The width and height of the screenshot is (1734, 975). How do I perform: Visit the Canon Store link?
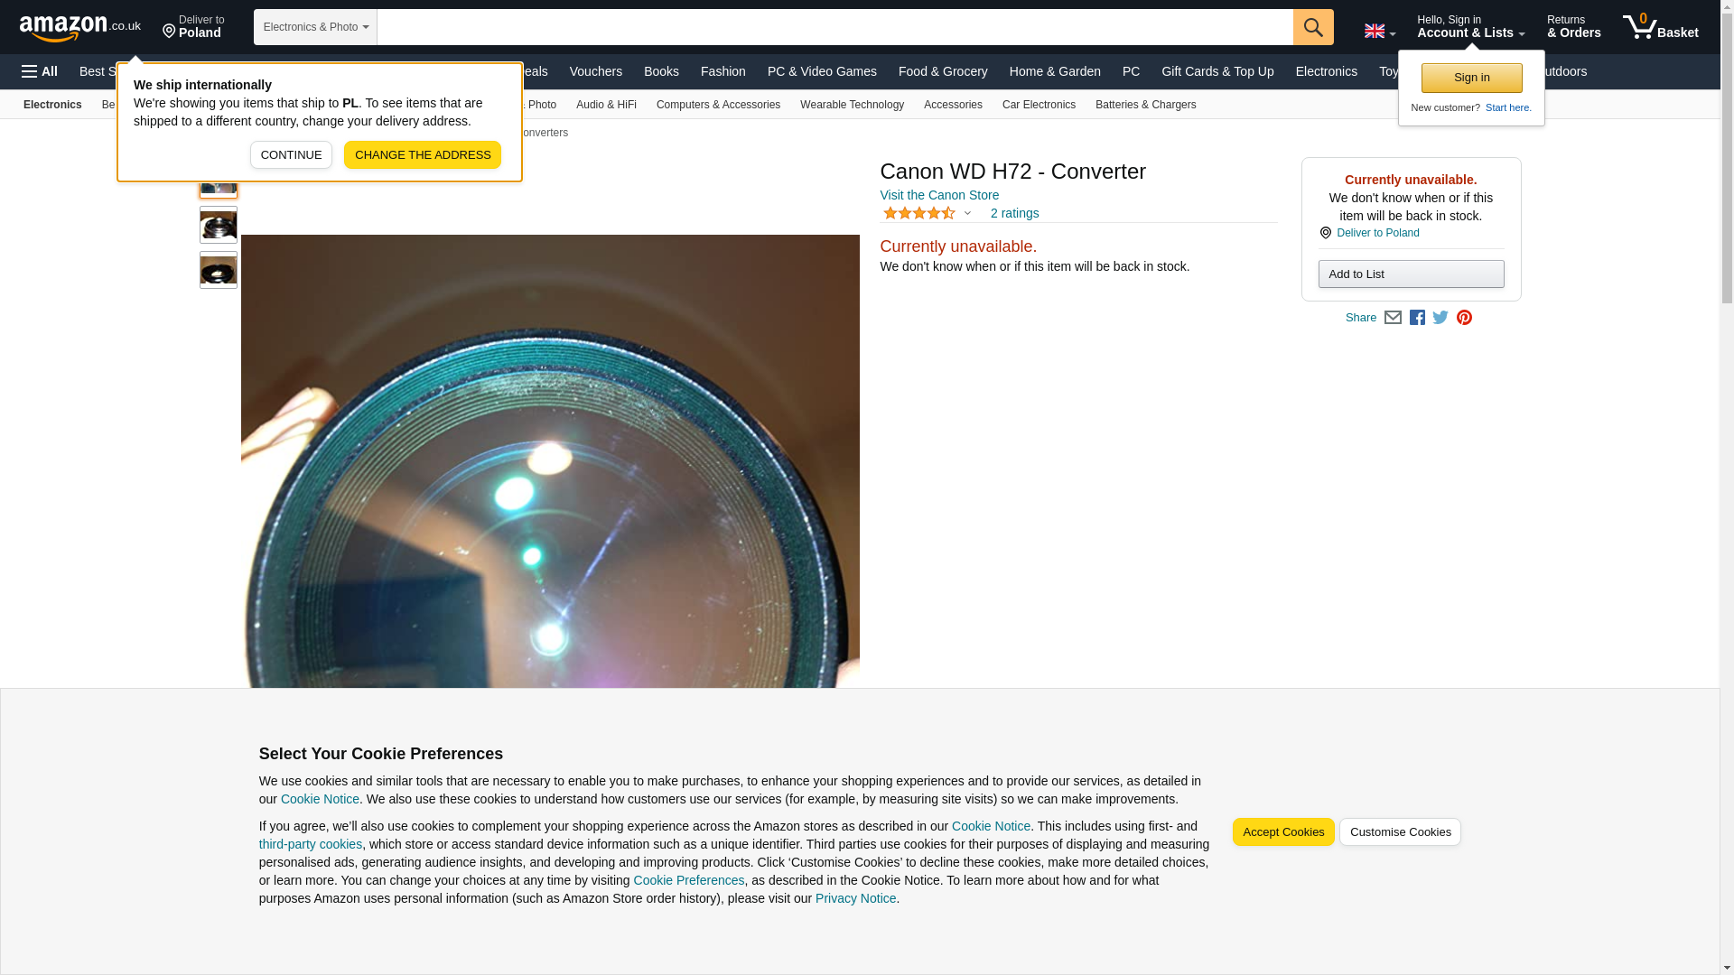pyautogui.click(x=939, y=195)
